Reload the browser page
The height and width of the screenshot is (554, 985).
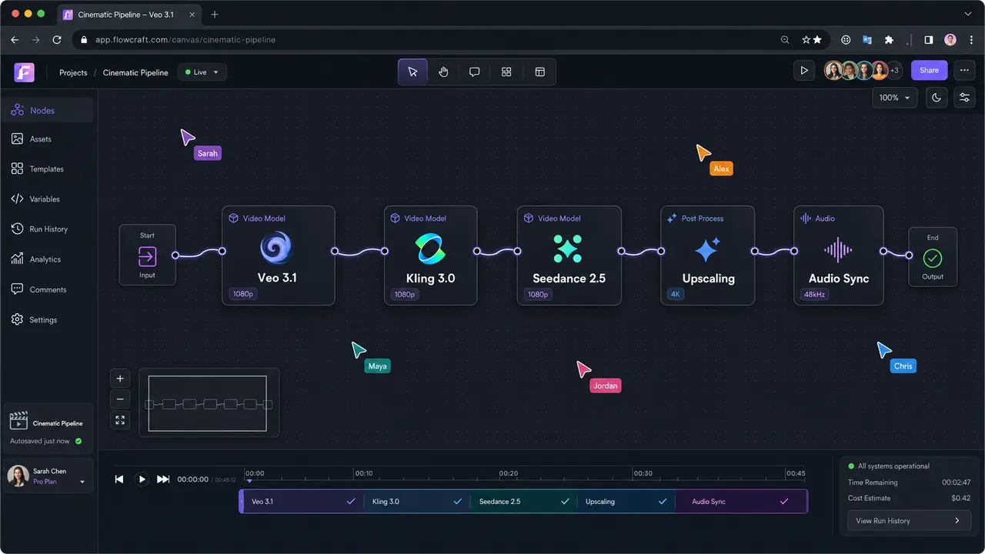coord(57,40)
